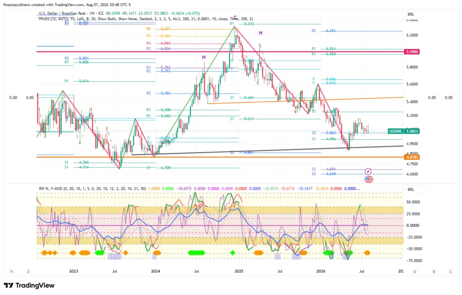Click the H marker above mid-2024 candles
Image resolution: width=462 pixels, height=295 pixels.
coord(203,57)
